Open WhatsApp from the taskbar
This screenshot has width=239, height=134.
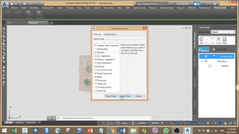(x=166, y=131)
